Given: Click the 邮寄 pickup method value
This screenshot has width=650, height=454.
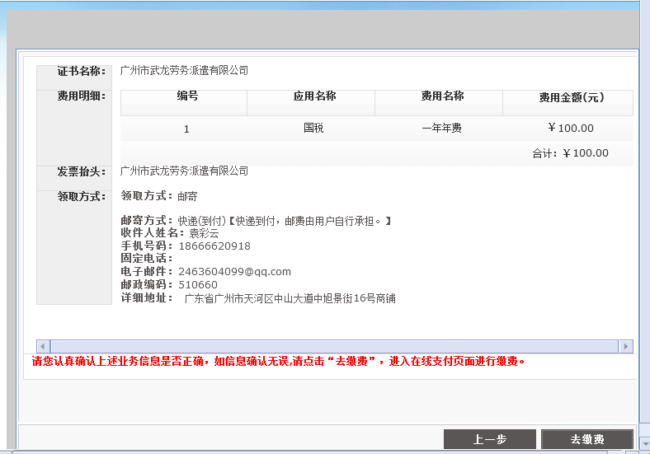Looking at the screenshot, I should click(187, 196).
